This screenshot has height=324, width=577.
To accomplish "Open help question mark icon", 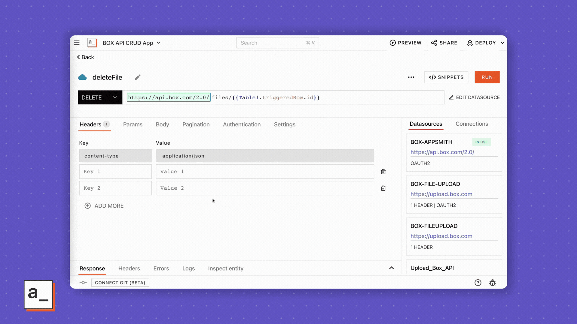I will coord(478,283).
